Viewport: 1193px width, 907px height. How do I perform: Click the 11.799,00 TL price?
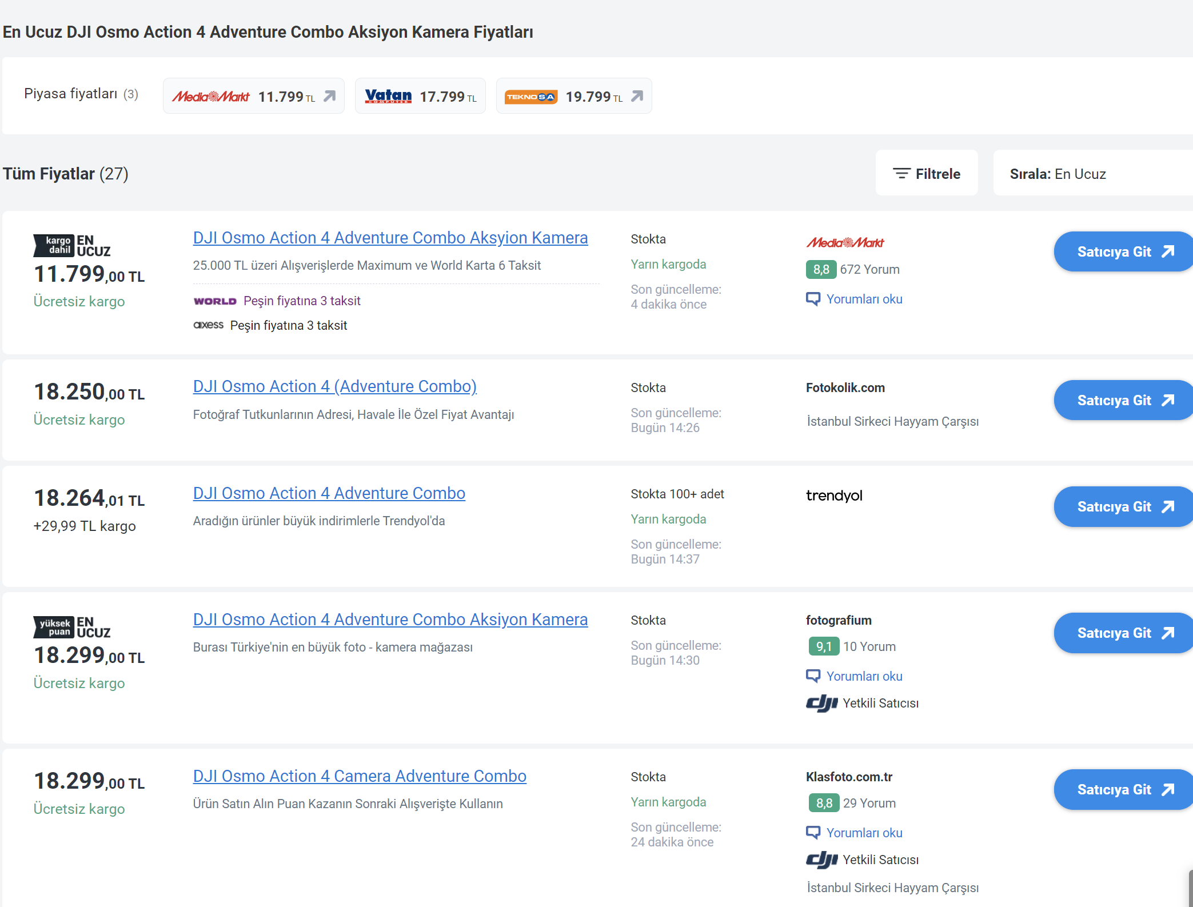[x=89, y=274]
